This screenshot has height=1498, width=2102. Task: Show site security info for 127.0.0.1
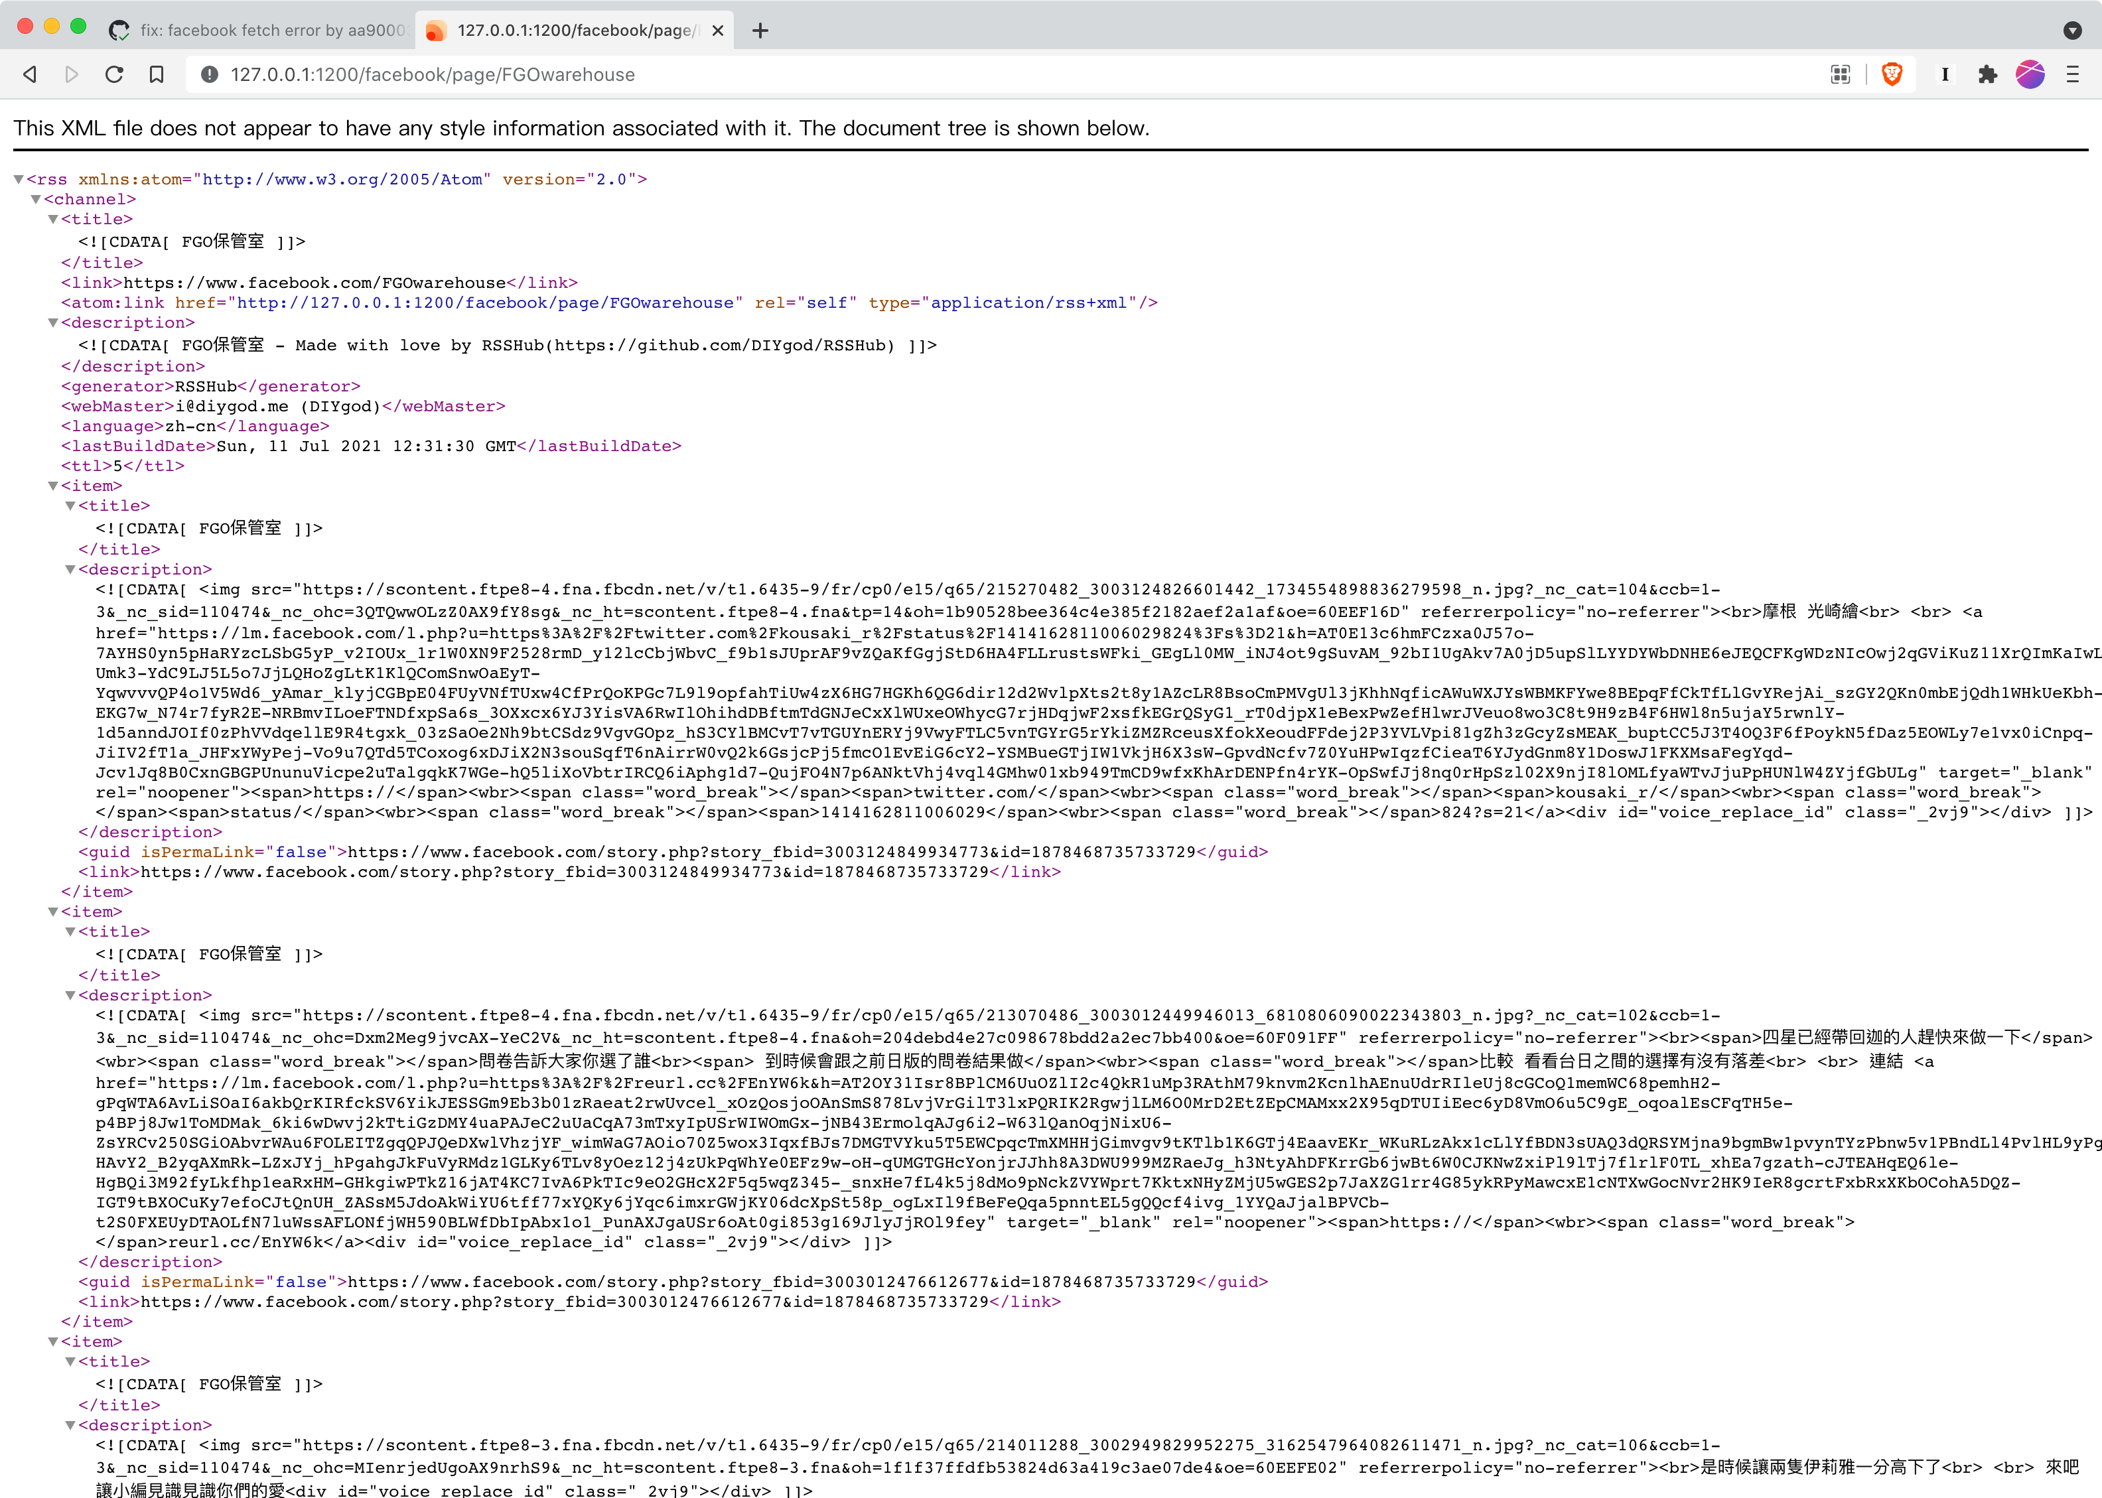tap(210, 75)
